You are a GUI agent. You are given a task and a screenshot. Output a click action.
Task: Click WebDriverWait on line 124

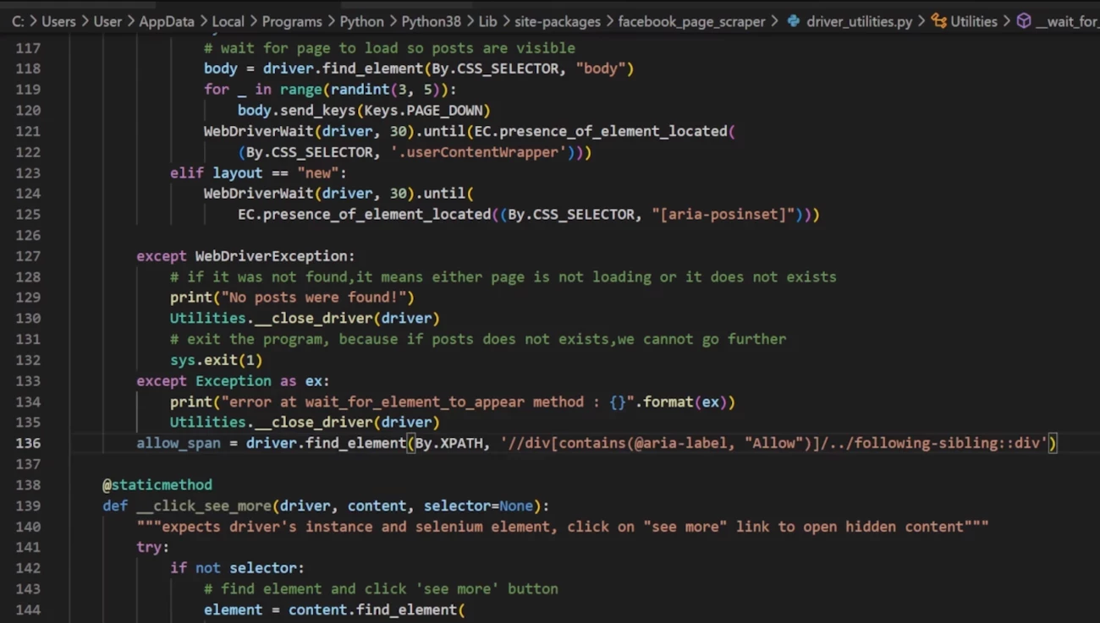[x=258, y=194]
